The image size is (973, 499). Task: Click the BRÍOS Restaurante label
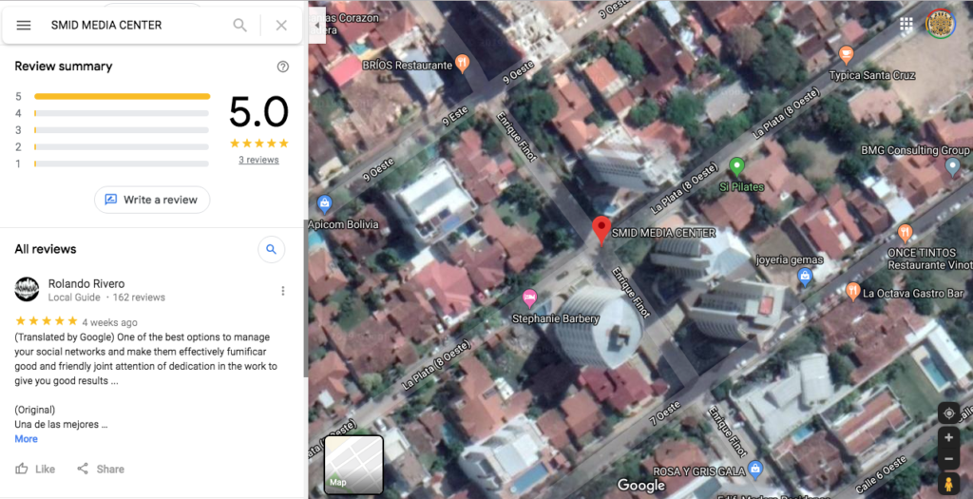coord(407,66)
